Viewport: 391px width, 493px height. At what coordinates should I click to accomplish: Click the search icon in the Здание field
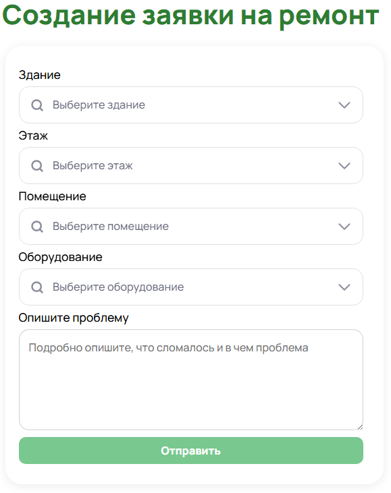[x=37, y=105]
